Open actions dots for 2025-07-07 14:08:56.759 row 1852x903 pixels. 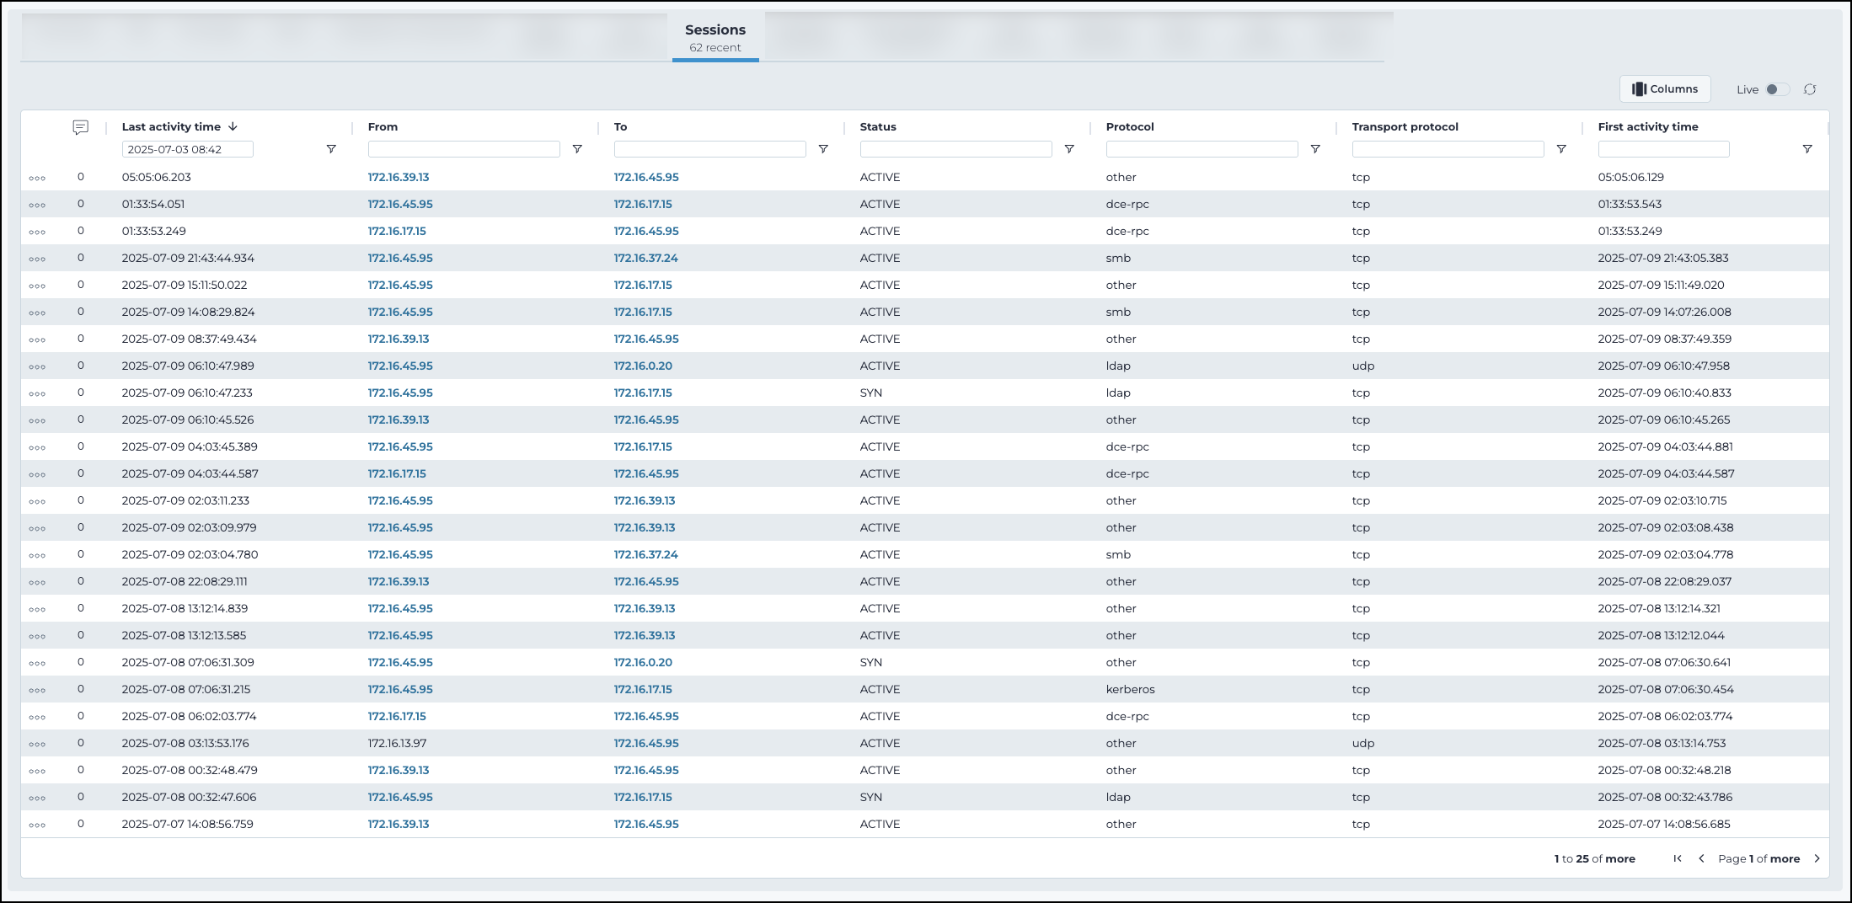pyautogui.click(x=37, y=826)
